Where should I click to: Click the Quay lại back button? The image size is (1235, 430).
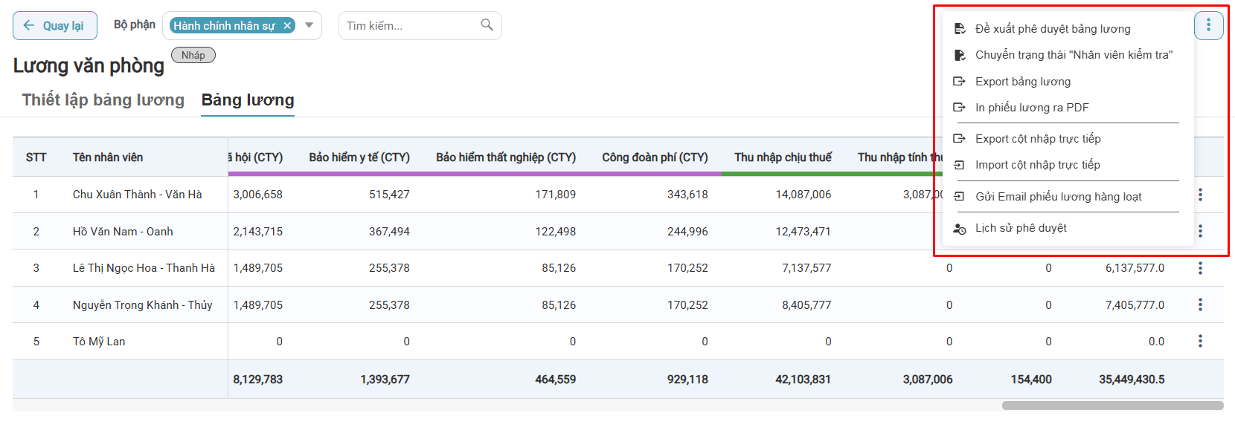(55, 26)
